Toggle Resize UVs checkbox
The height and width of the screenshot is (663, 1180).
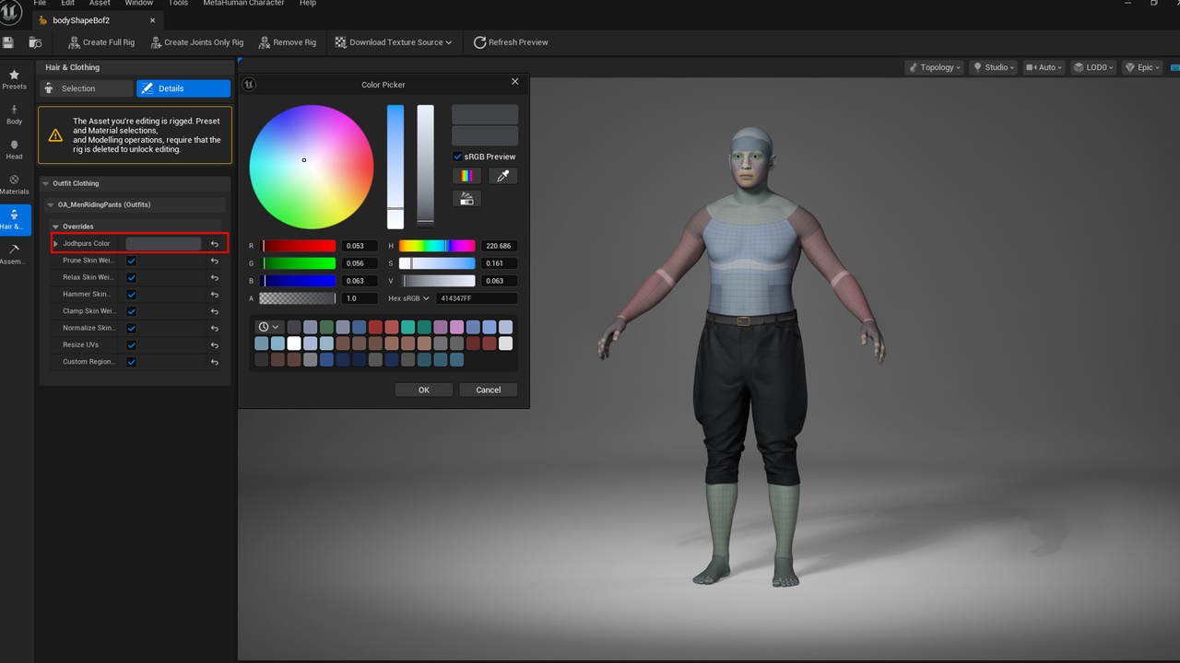point(132,345)
